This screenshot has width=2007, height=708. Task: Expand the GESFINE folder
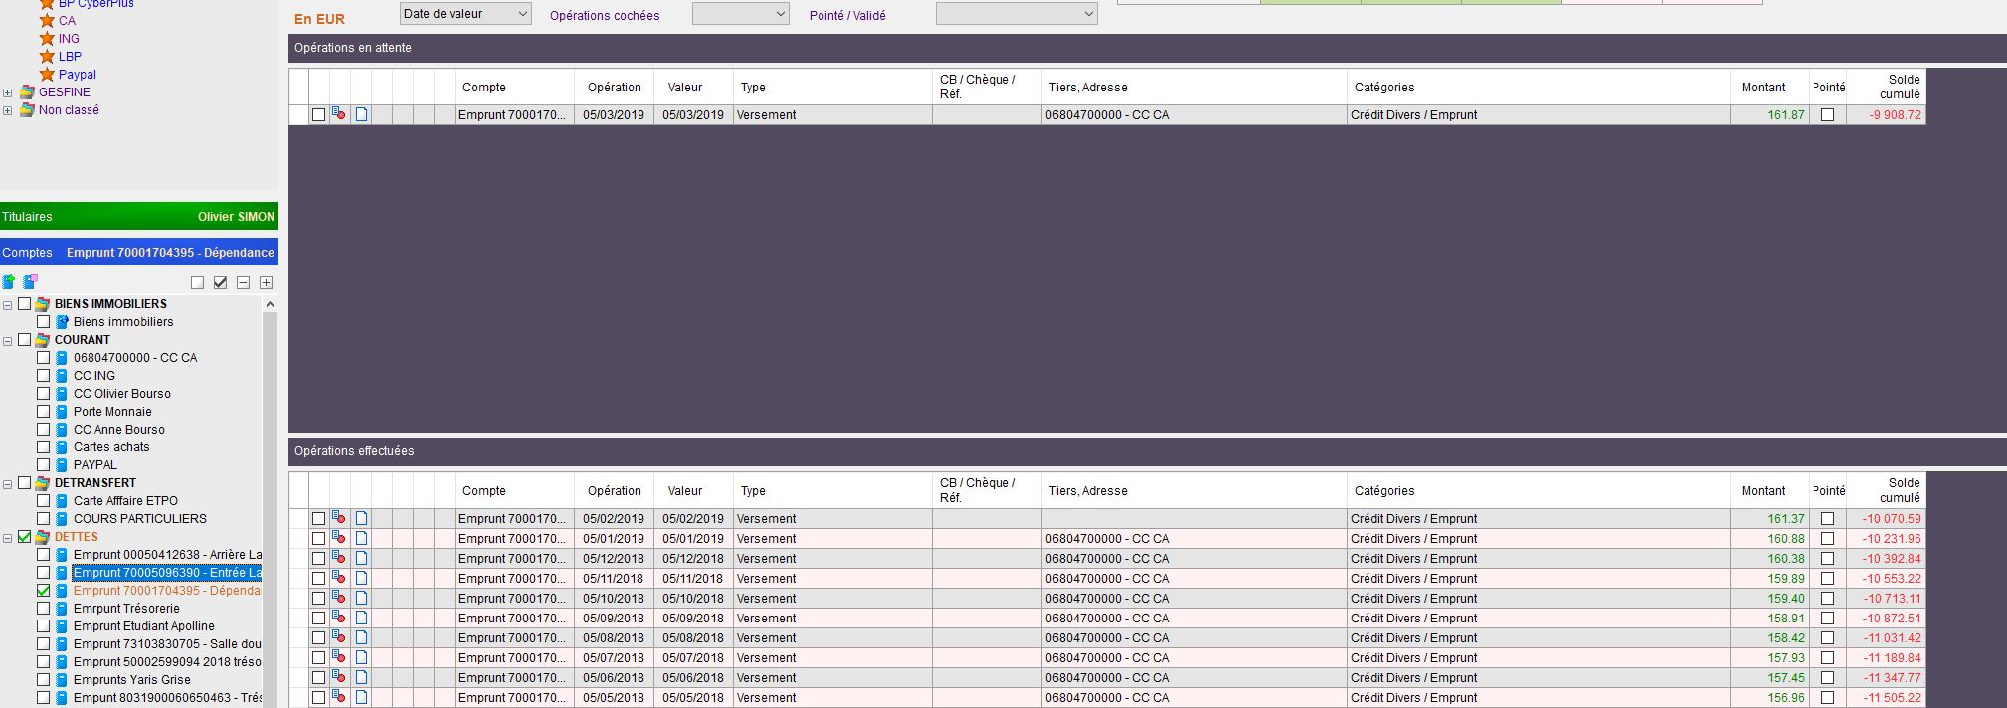point(8,93)
